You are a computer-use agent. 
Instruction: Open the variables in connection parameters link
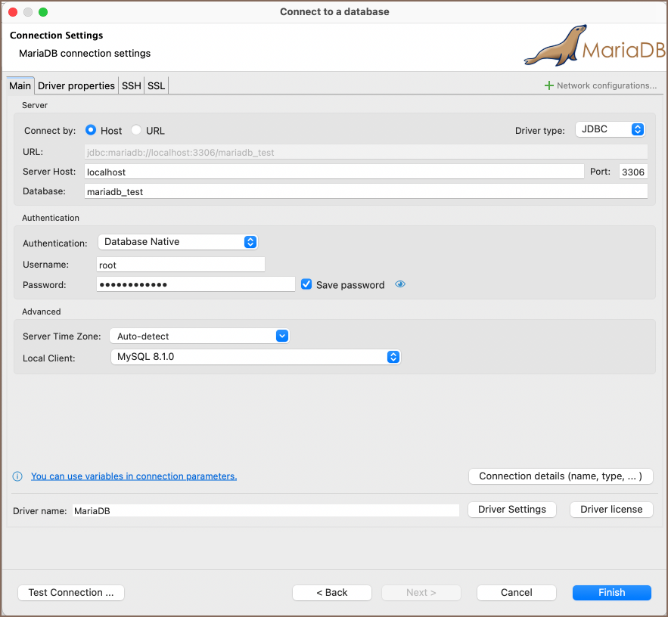pos(134,476)
